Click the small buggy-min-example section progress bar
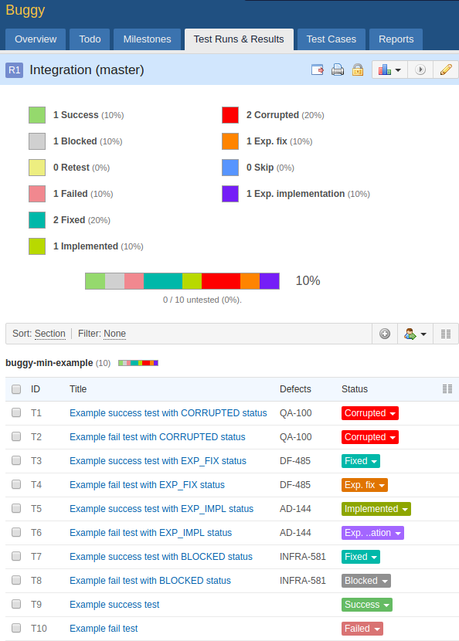Image resolution: width=459 pixels, height=641 pixels. pyautogui.click(x=138, y=363)
